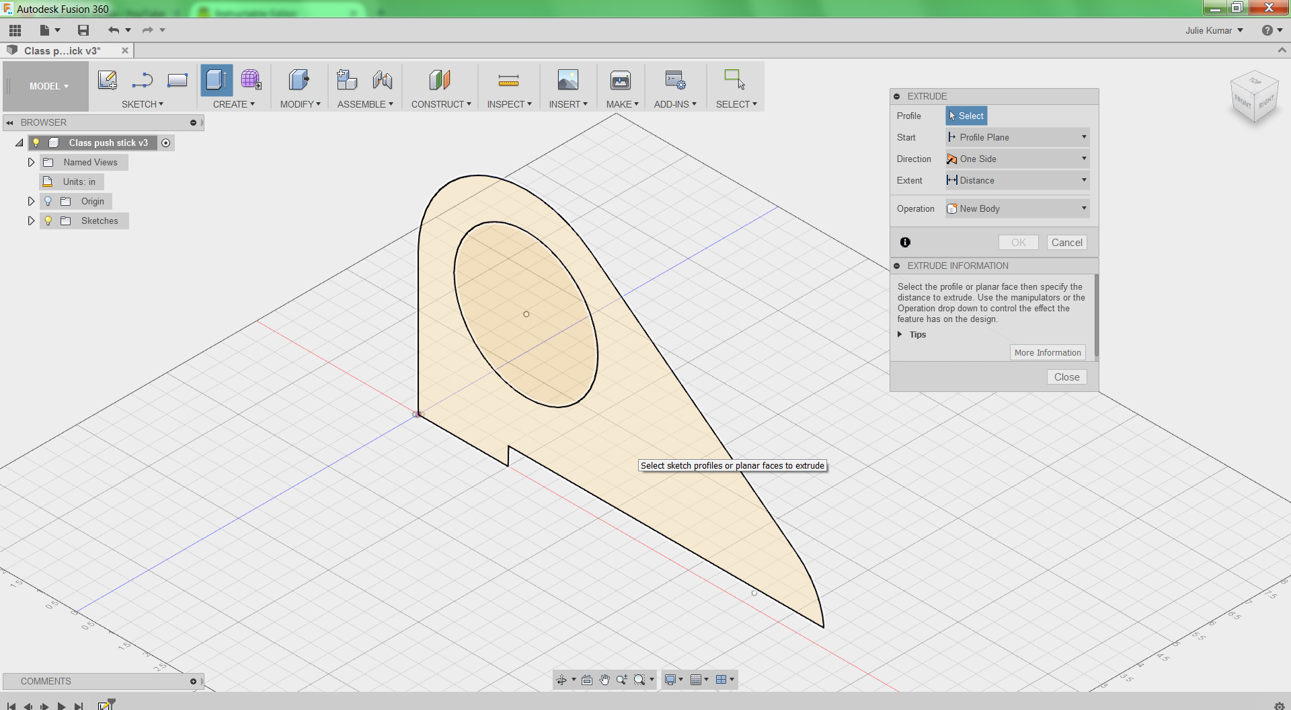1291x710 pixels.
Task: Select the Rectangle sketch tool
Action: tap(178, 80)
